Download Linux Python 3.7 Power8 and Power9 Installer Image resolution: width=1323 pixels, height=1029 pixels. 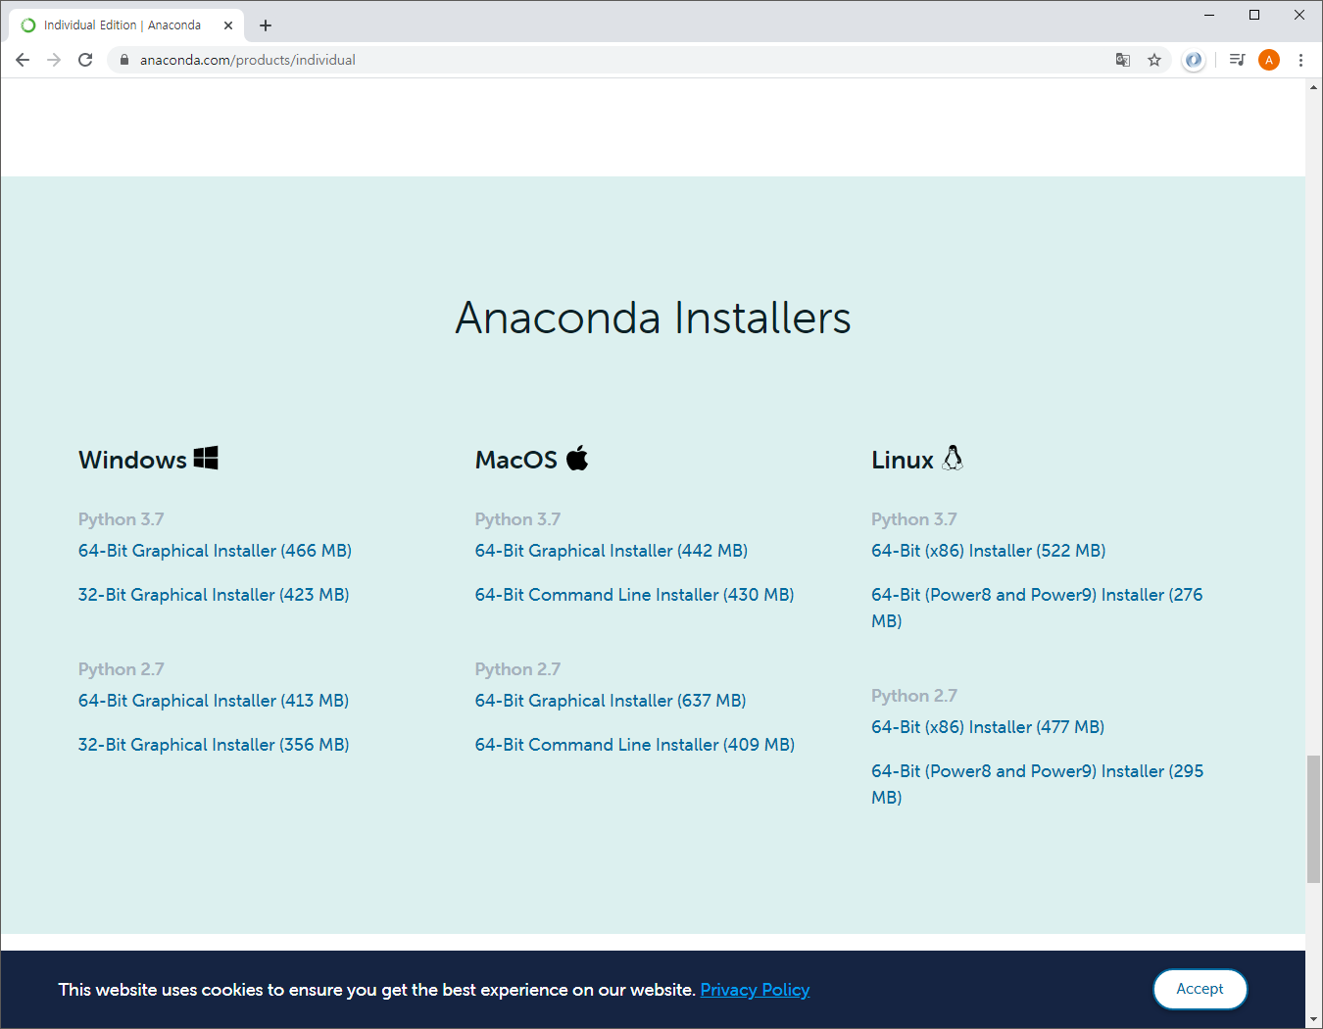point(1037,608)
